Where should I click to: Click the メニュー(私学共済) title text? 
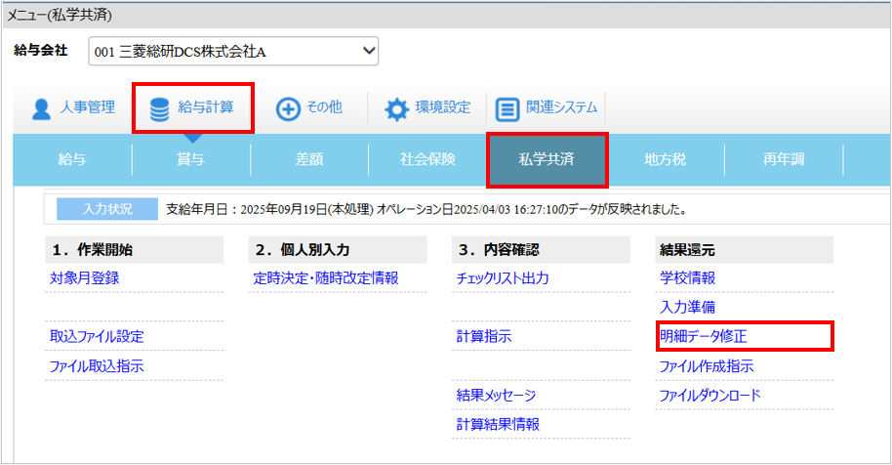[x=60, y=15]
